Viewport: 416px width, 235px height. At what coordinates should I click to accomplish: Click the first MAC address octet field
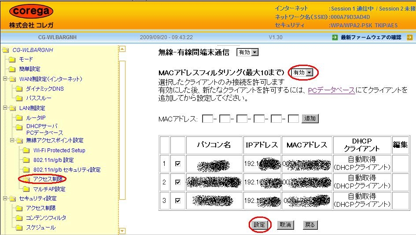pyautogui.click(x=207, y=118)
